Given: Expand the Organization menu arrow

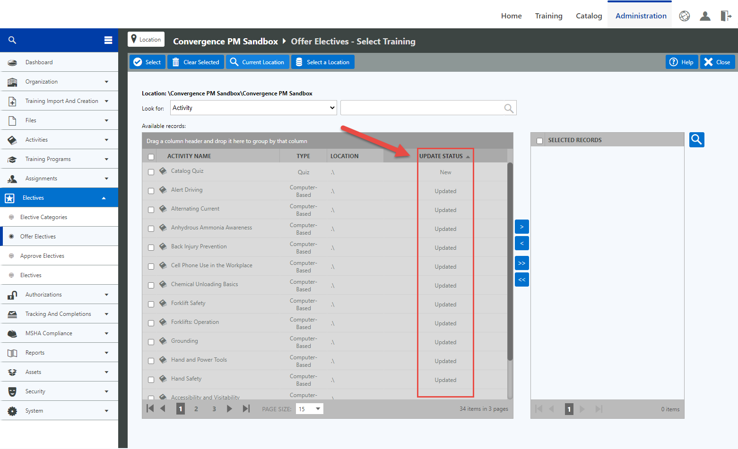Looking at the screenshot, I should pos(106,82).
